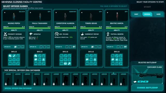
Task: Select Tomás Gekas' padlock skill icon
Action: [95, 60]
